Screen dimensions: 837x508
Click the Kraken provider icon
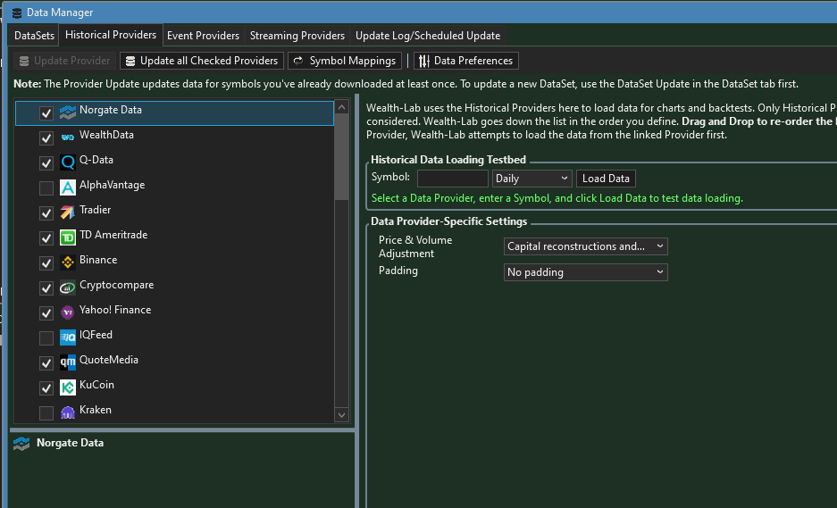(x=68, y=412)
